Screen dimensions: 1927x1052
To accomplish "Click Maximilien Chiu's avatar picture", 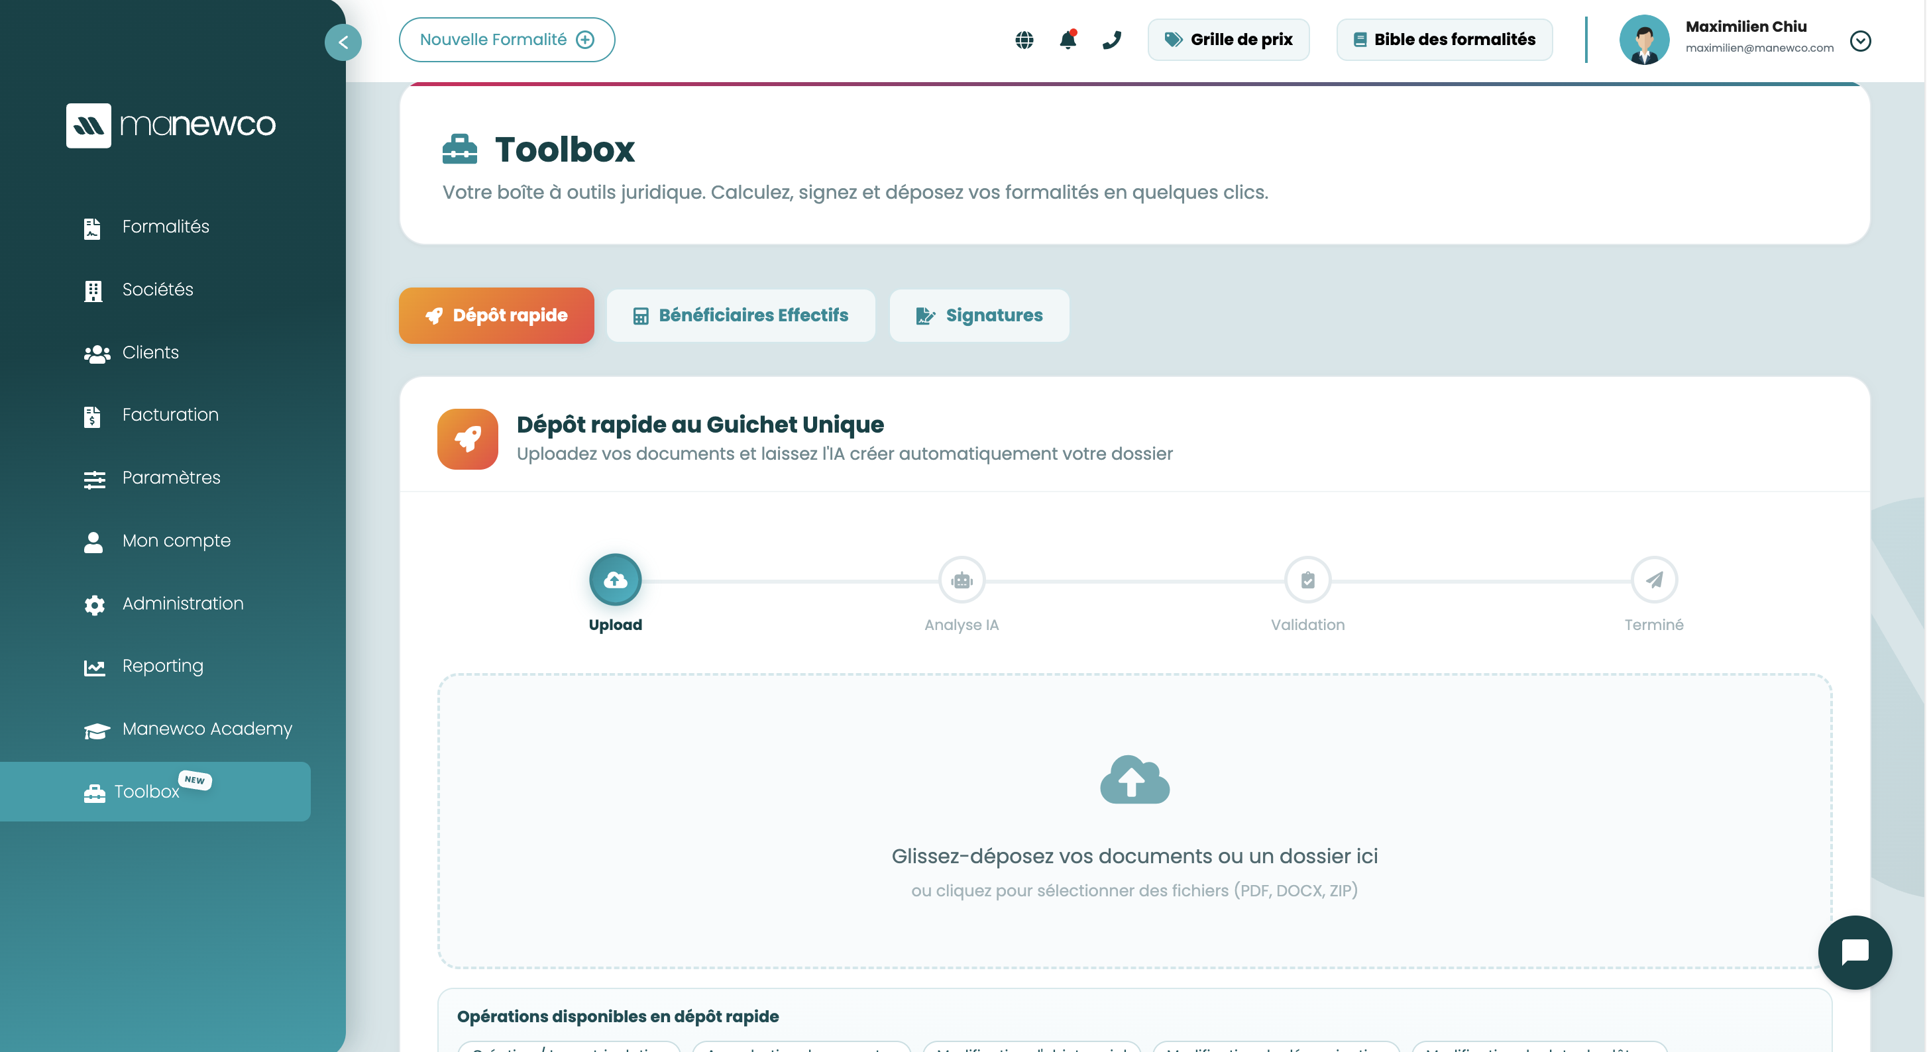I will (x=1644, y=40).
